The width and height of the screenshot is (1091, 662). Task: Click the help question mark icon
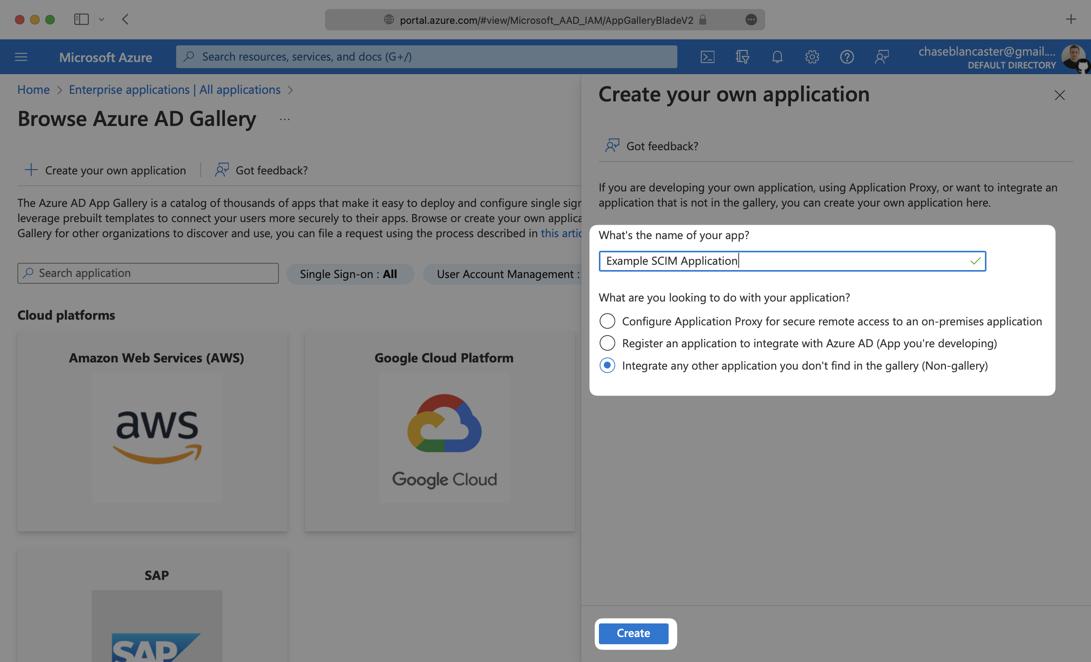(846, 56)
